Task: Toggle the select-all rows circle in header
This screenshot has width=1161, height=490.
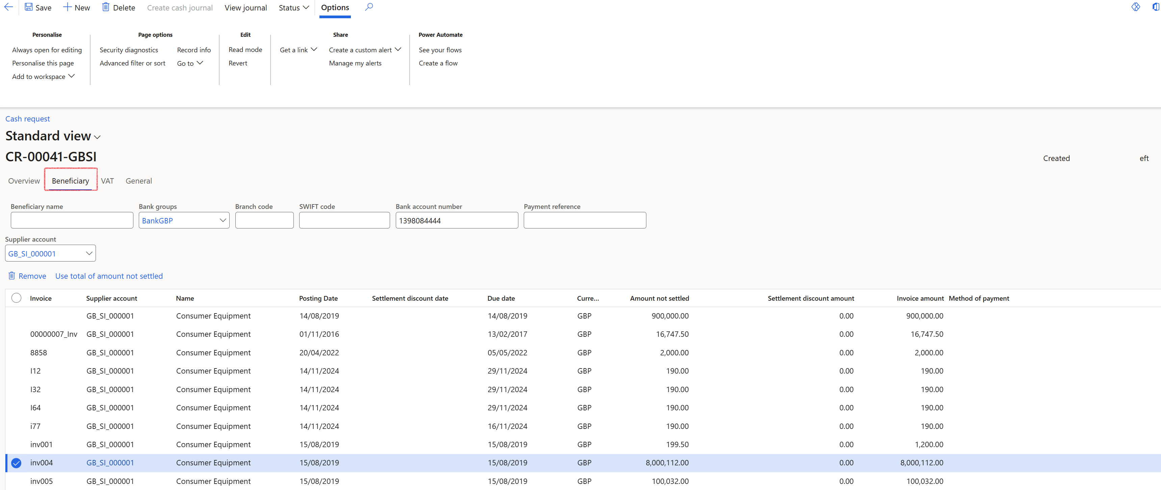Action: point(16,298)
